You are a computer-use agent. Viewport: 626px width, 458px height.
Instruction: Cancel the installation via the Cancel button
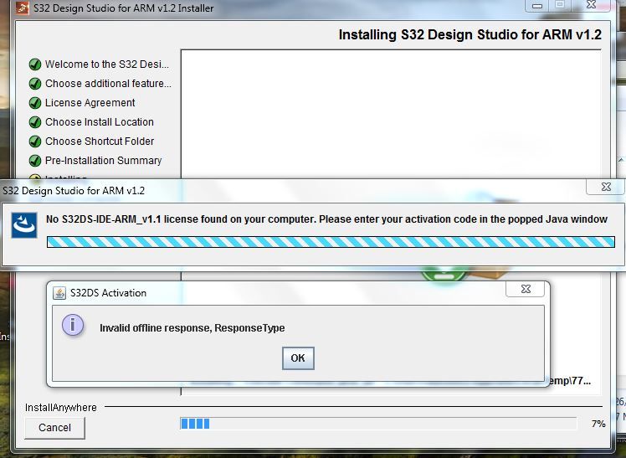tap(54, 428)
